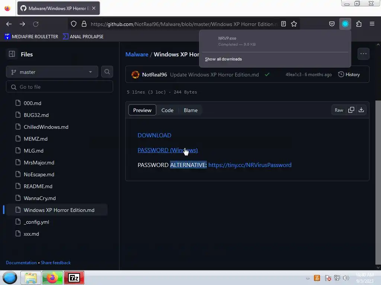Screen dimensions: 381x285
Task: Click the DOWNLOAD link
Action: pyautogui.click(x=154, y=135)
